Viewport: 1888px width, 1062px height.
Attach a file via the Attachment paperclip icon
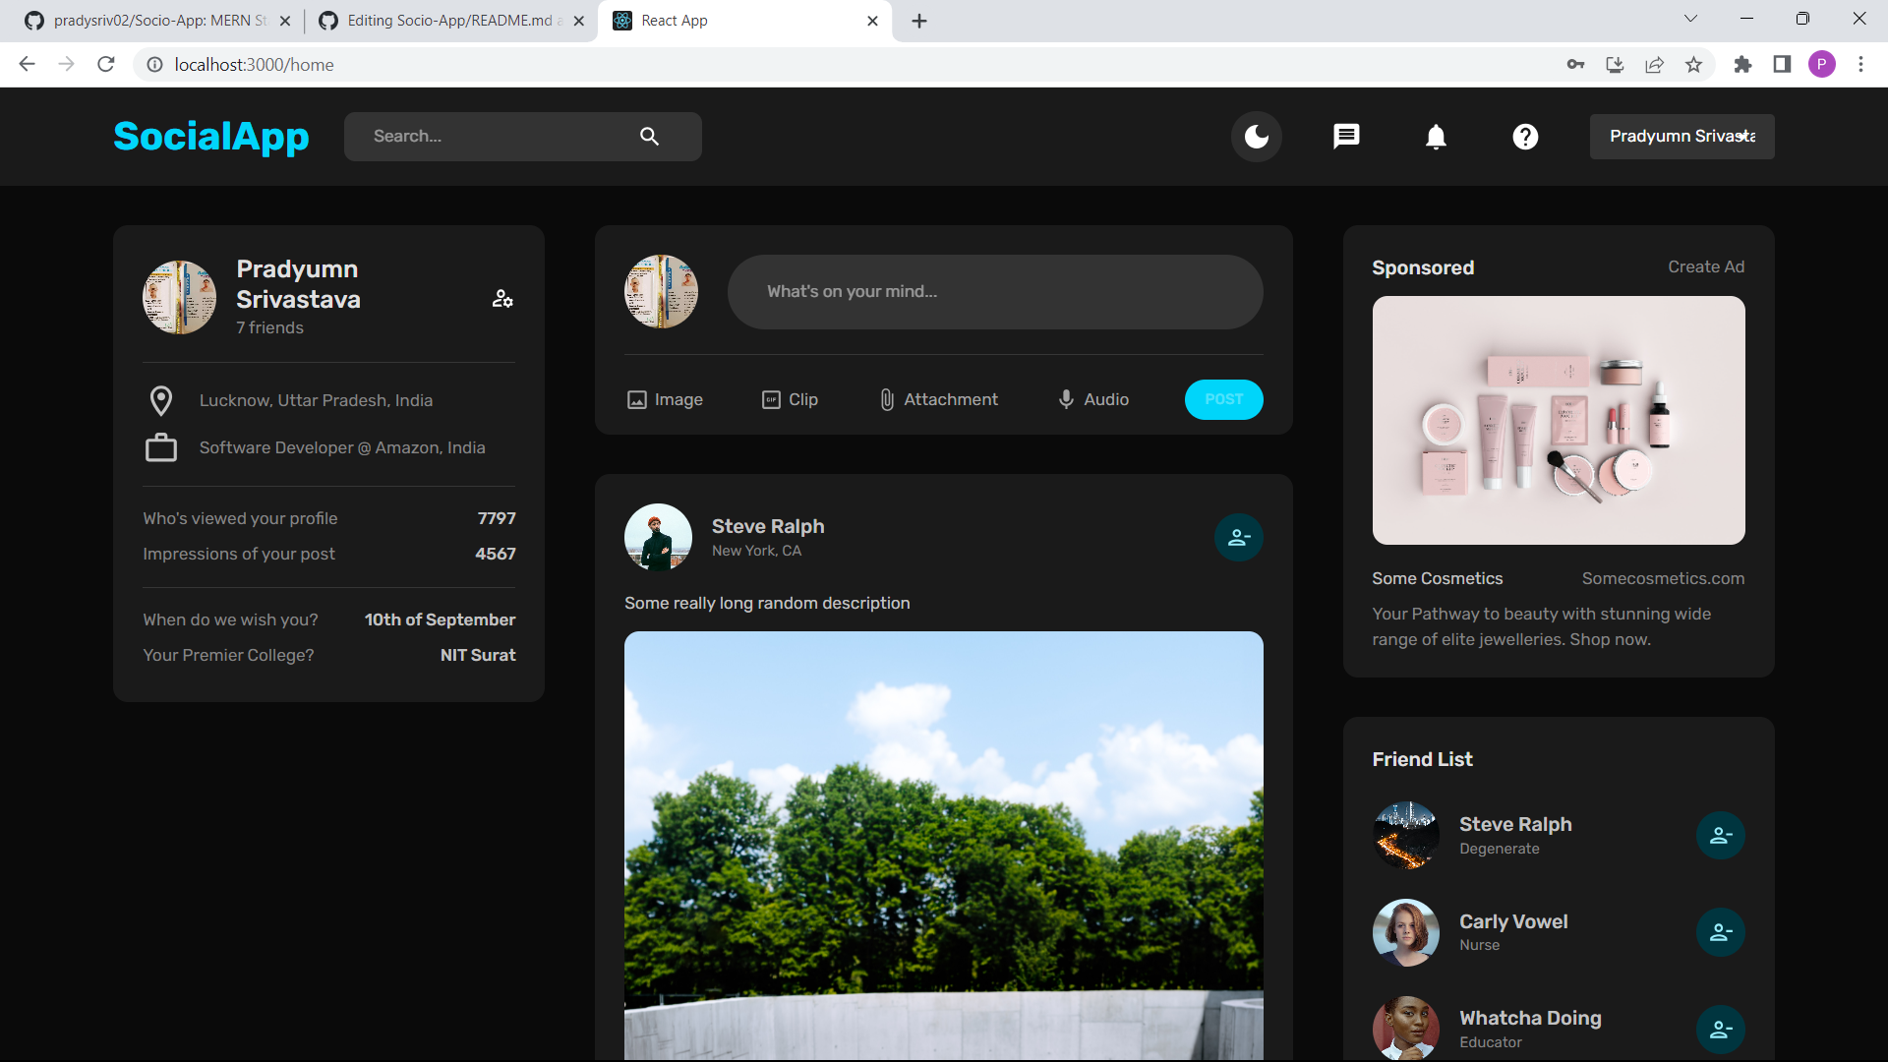pos(936,399)
